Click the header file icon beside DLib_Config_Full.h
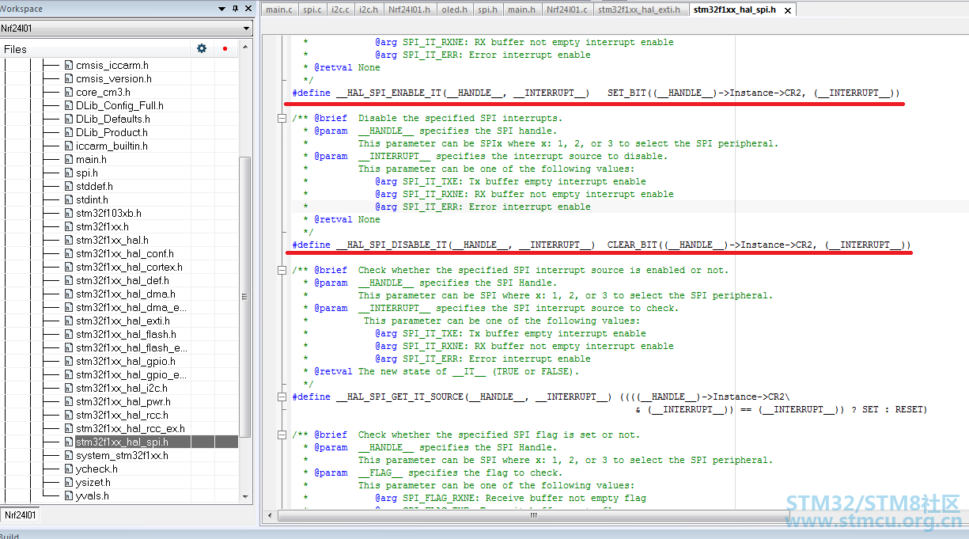Screen dimensions: 969x539 [x=69, y=105]
